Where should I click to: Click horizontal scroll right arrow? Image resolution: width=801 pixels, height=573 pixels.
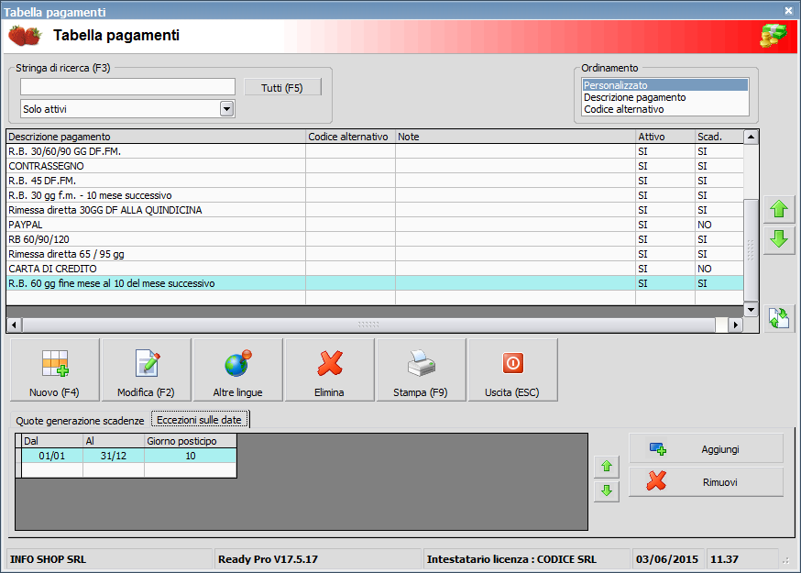pyautogui.click(x=736, y=325)
